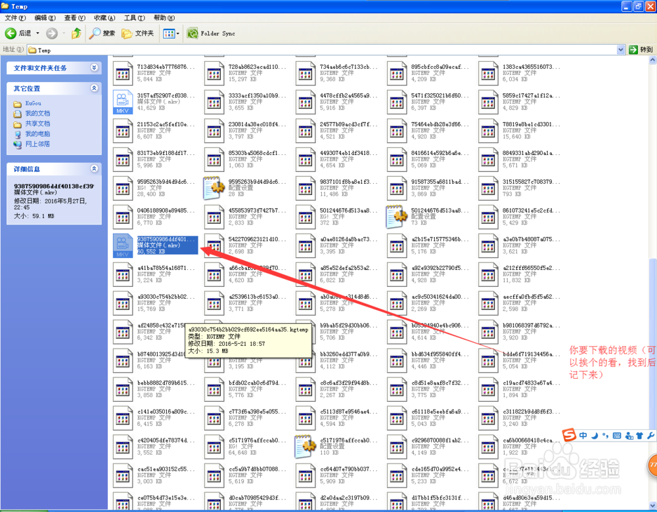Select KG! file 9595263b9d4d9dc6 (28,400 KB)
The width and height of the screenshot is (657, 512).
click(x=153, y=188)
